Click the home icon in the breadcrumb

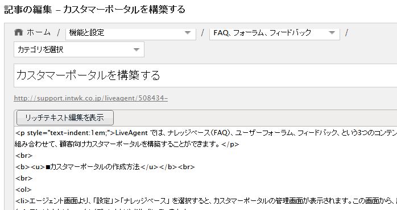point(18,32)
